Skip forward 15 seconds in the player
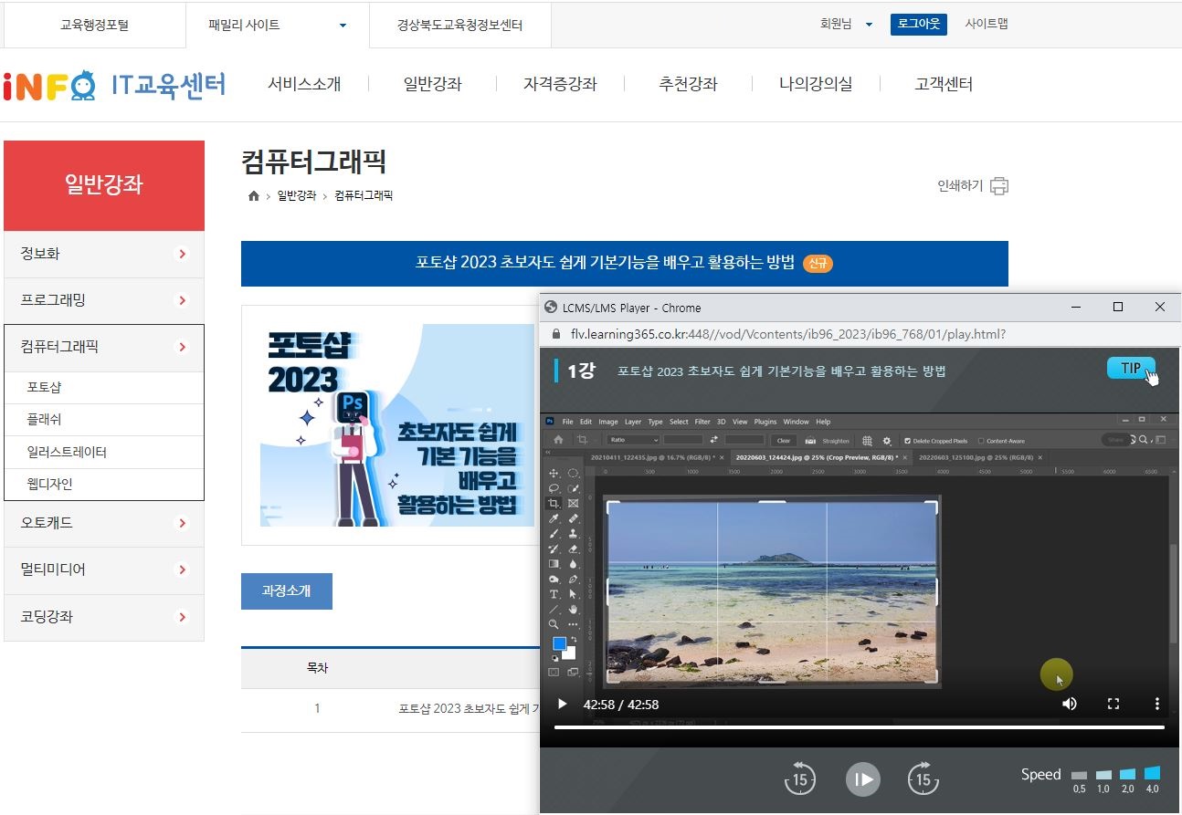This screenshot has height=815, width=1182. pos(923,778)
